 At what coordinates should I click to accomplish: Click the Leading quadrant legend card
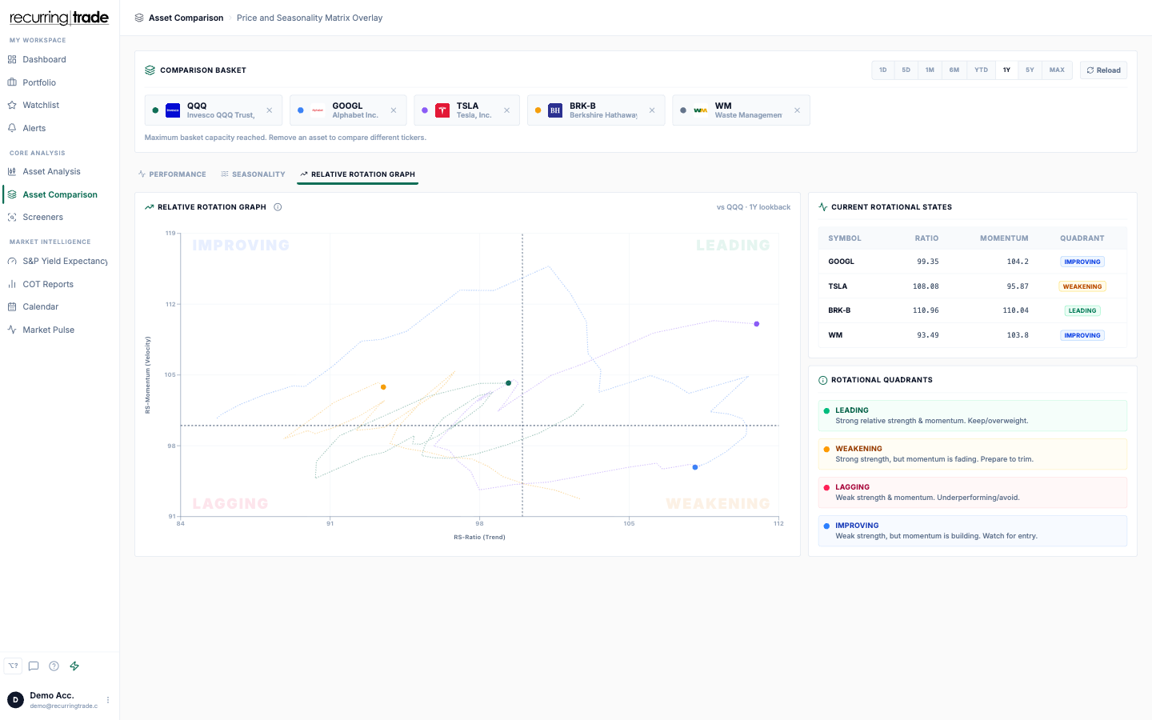(x=973, y=415)
